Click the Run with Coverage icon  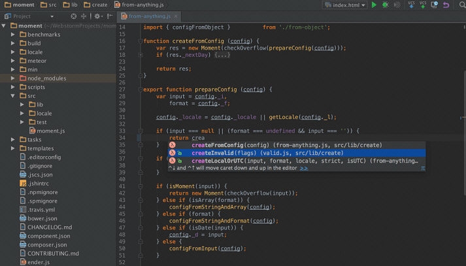click(x=397, y=5)
